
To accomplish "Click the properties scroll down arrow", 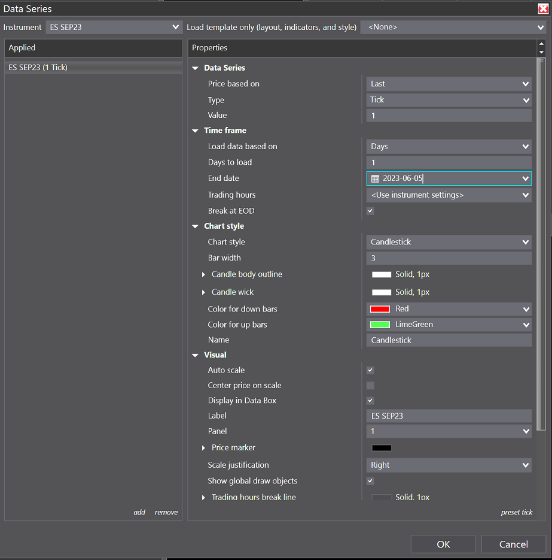I will coord(541,52).
